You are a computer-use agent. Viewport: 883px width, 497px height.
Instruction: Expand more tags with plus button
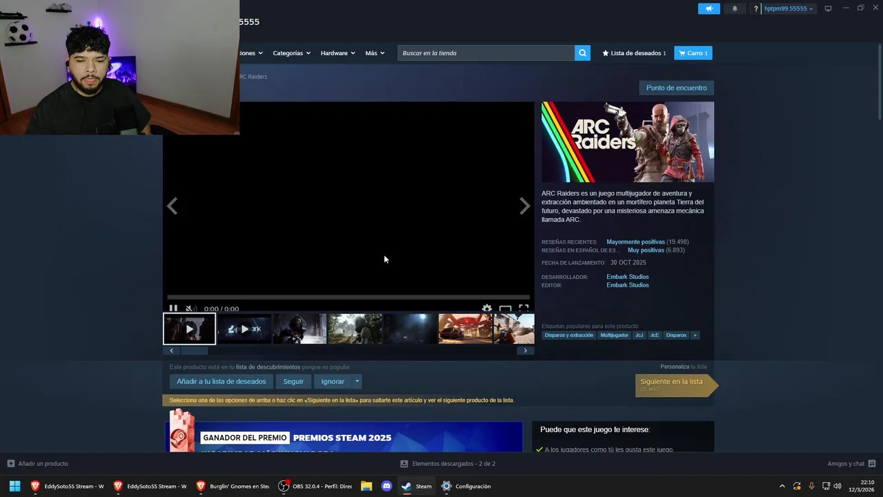pos(695,335)
